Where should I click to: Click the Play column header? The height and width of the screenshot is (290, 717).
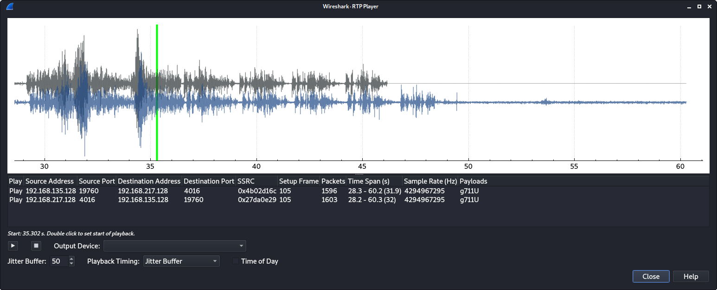16,181
